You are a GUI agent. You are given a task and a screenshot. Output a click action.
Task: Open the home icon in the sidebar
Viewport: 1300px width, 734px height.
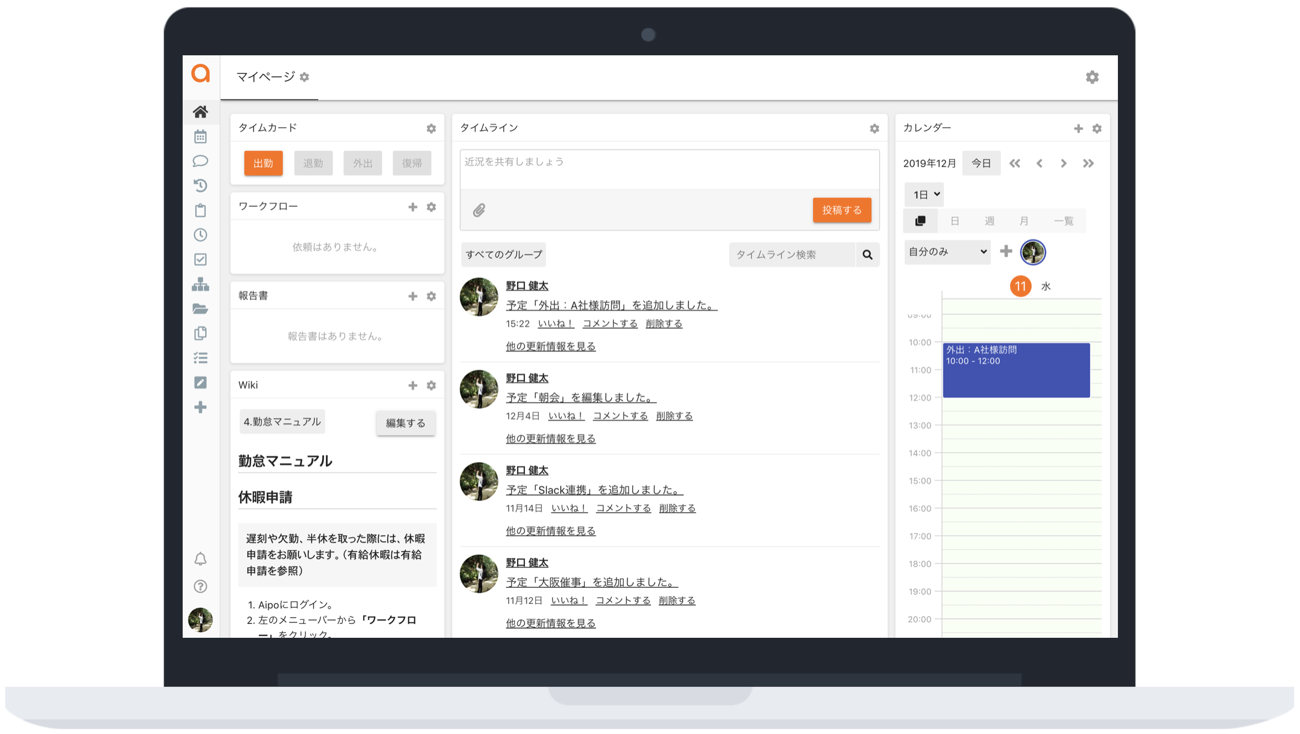[200, 112]
